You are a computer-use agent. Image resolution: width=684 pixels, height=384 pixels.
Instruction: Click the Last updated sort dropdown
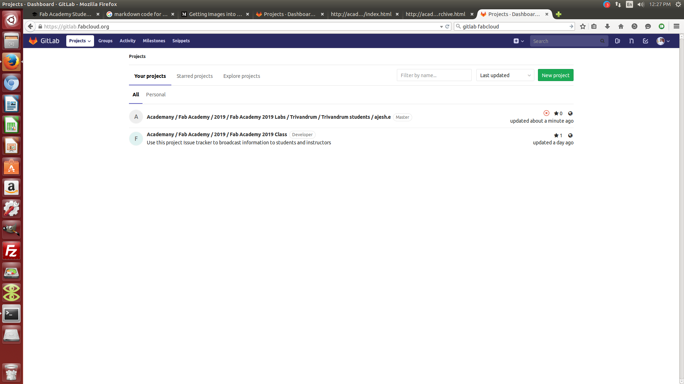(505, 75)
